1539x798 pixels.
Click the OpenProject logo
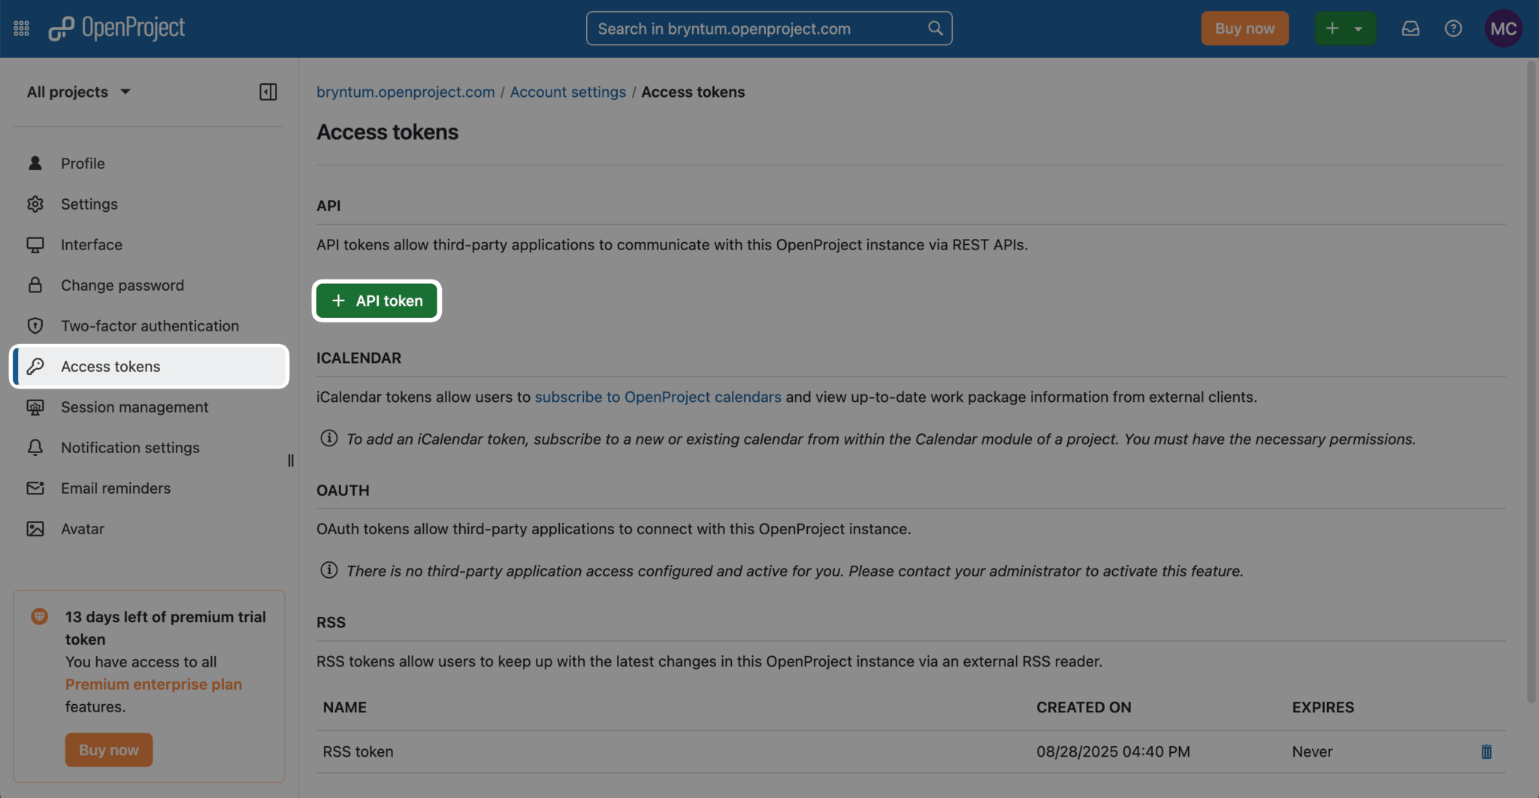click(117, 29)
